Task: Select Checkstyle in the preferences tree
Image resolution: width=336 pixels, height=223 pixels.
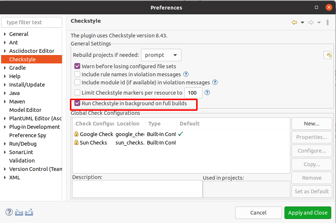Action: (32, 59)
